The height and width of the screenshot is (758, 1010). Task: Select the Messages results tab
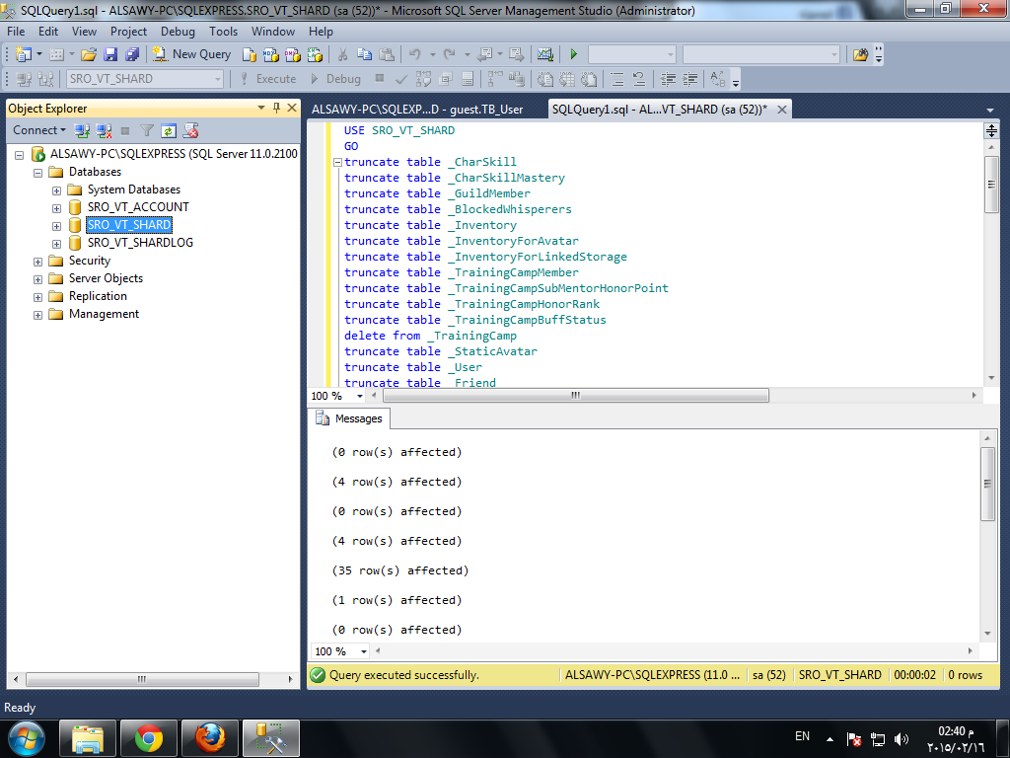pos(350,418)
